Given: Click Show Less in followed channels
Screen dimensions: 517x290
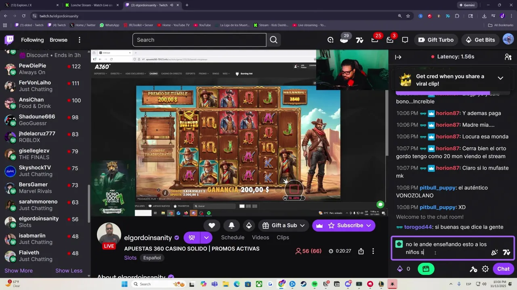Looking at the screenshot, I should (x=69, y=271).
